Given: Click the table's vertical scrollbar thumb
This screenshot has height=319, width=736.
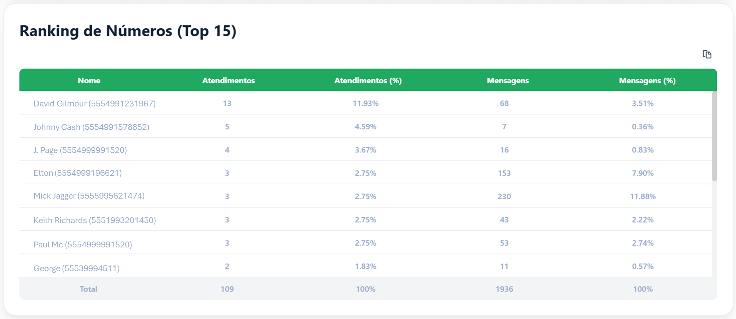Looking at the screenshot, I should pyautogui.click(x=714, y=136).
